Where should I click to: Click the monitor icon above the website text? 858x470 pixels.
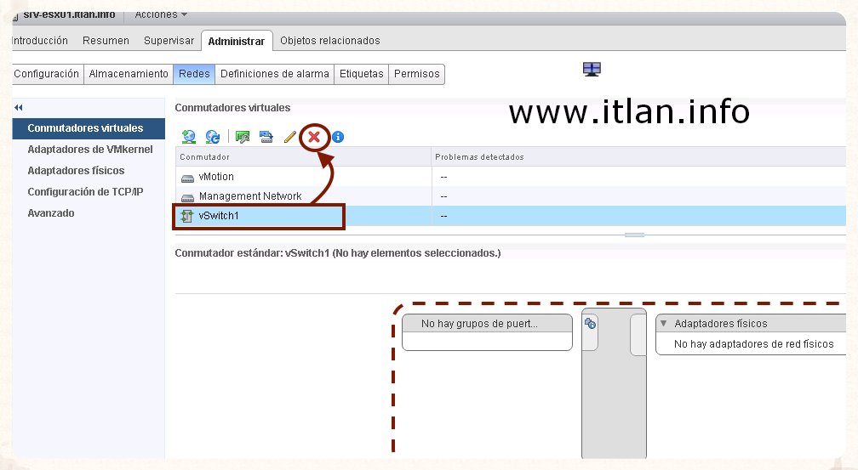pos(592,69)
